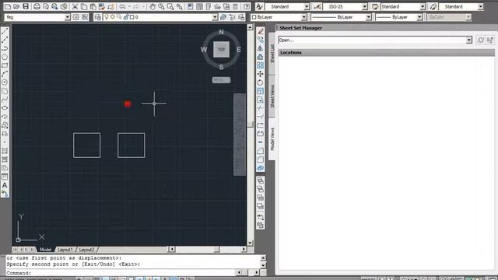
Task: Click E on the ViewCube compass
Action: (239, 50)
